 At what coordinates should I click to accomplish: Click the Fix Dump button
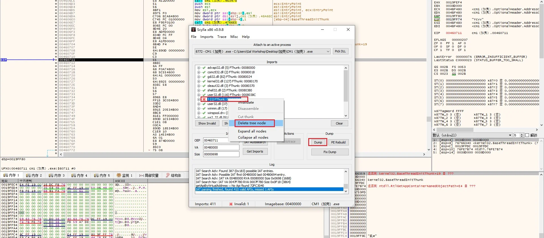330,152
